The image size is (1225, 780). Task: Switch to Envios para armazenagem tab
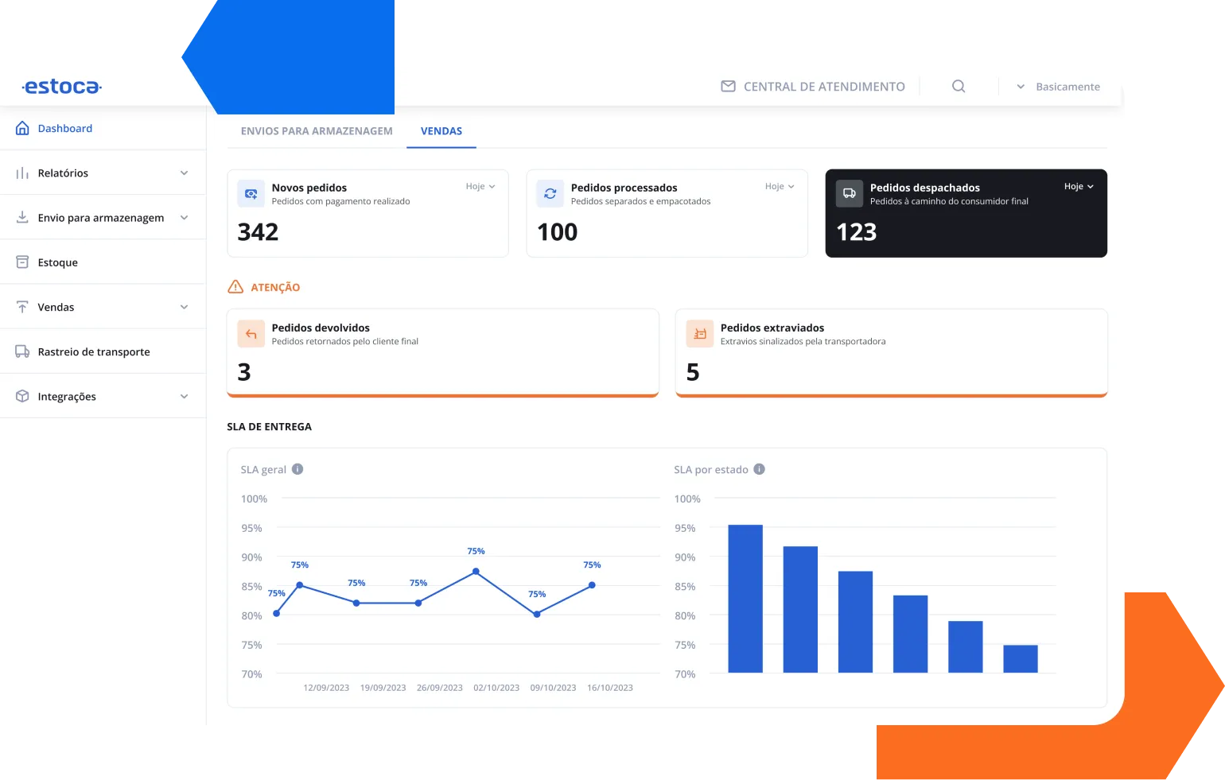pyautogui.click(x=317, y=131)
